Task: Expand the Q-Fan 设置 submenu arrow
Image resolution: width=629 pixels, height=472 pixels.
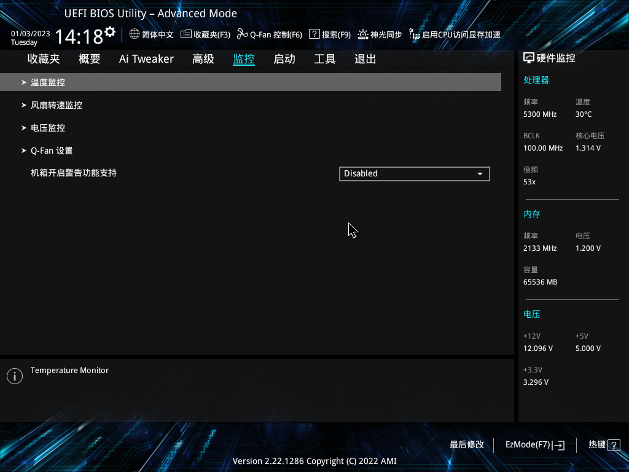Action: pos(24,151)
